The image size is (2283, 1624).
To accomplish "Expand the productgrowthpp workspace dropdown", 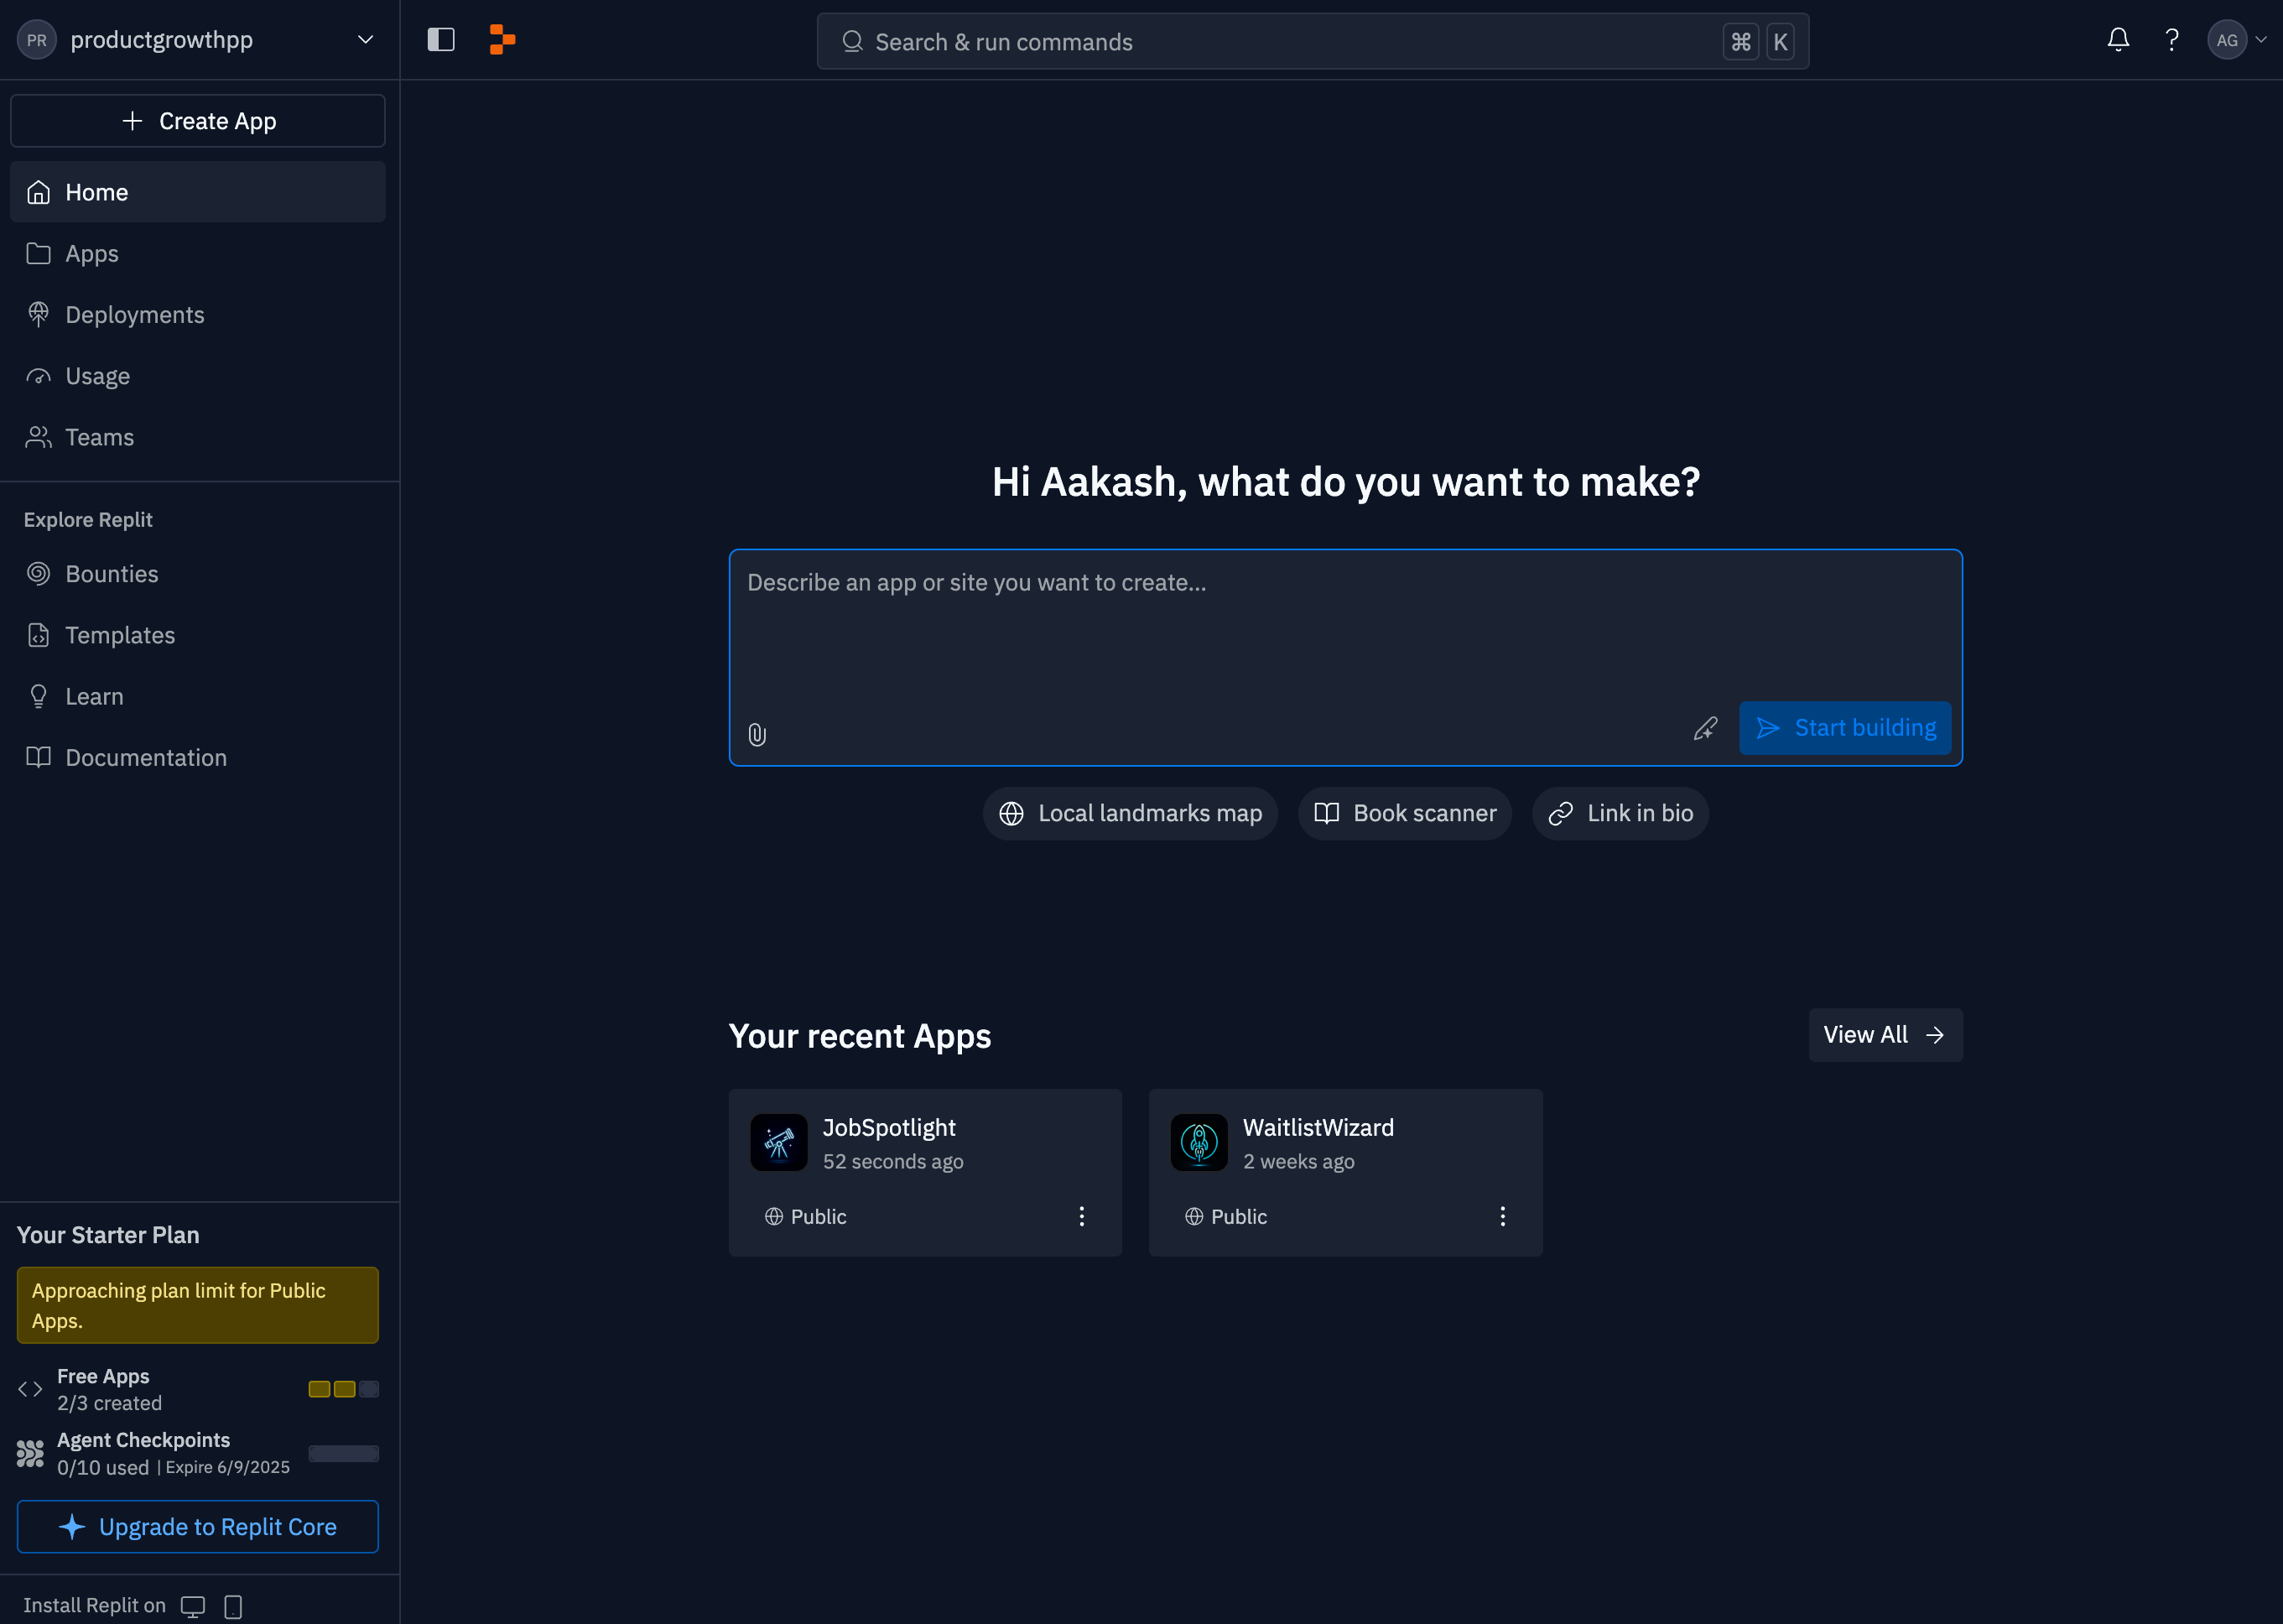I will 365,39.
